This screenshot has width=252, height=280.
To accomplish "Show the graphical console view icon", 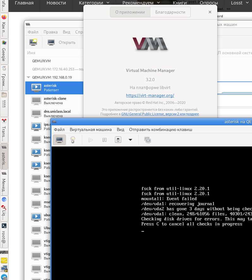I will click(x=59, y=140).
